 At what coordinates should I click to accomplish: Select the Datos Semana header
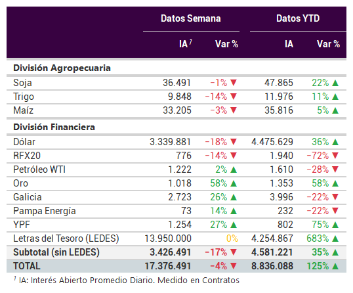pos(191,18)
